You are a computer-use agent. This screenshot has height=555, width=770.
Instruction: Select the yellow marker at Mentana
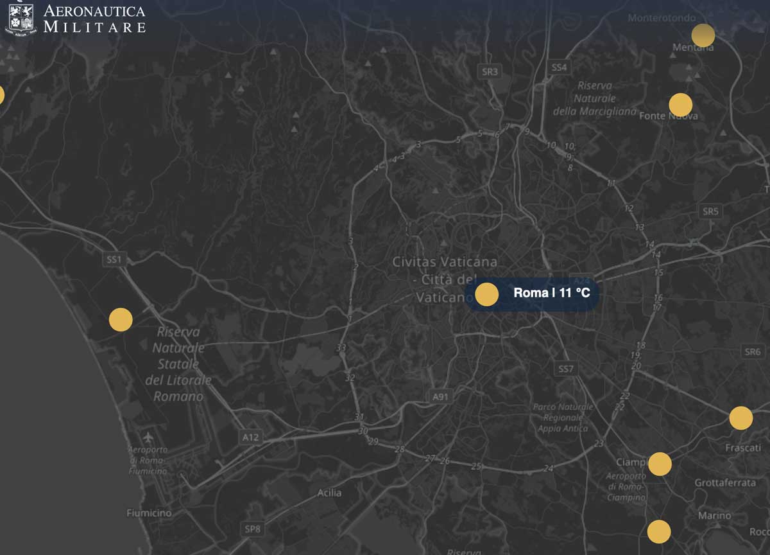tap(703, 35)
